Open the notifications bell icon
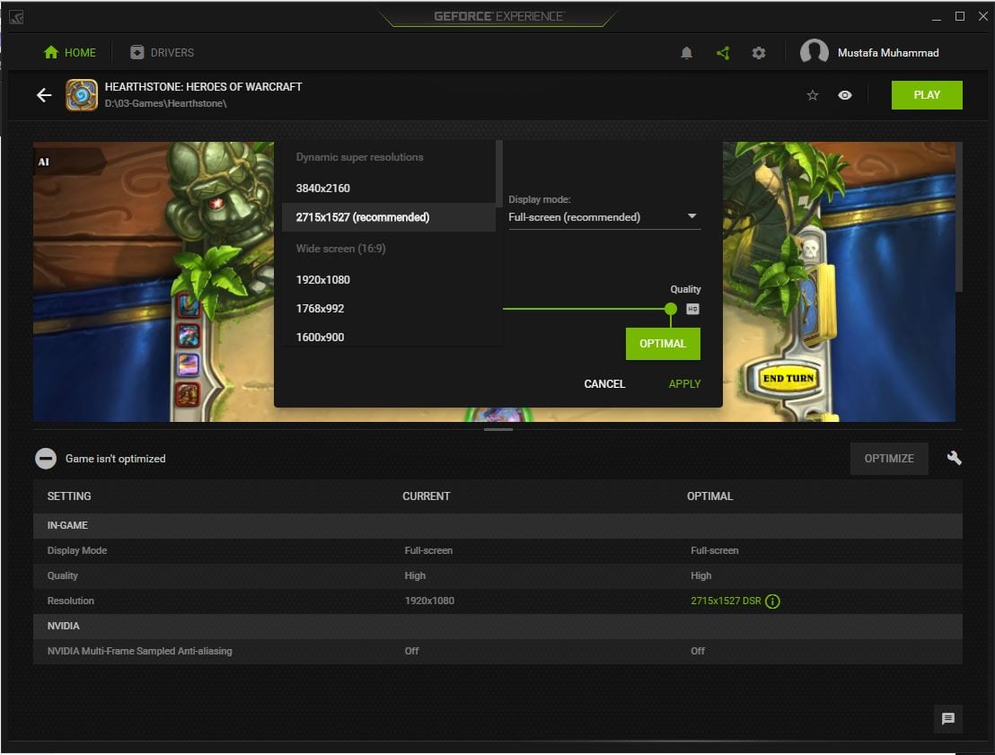The image size is (995, 755). click(x=686, y=53)
